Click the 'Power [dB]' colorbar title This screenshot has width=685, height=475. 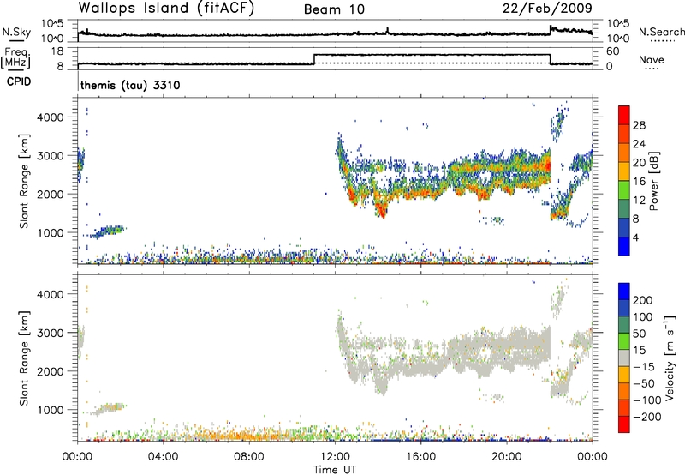click(x=653, y=181)
